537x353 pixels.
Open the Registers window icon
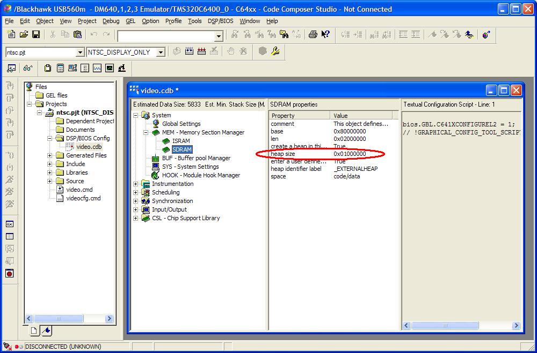[x=48, y=69]
